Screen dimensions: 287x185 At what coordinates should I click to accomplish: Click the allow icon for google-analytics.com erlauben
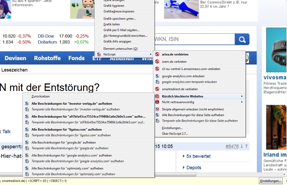click(x=157, y=76)
